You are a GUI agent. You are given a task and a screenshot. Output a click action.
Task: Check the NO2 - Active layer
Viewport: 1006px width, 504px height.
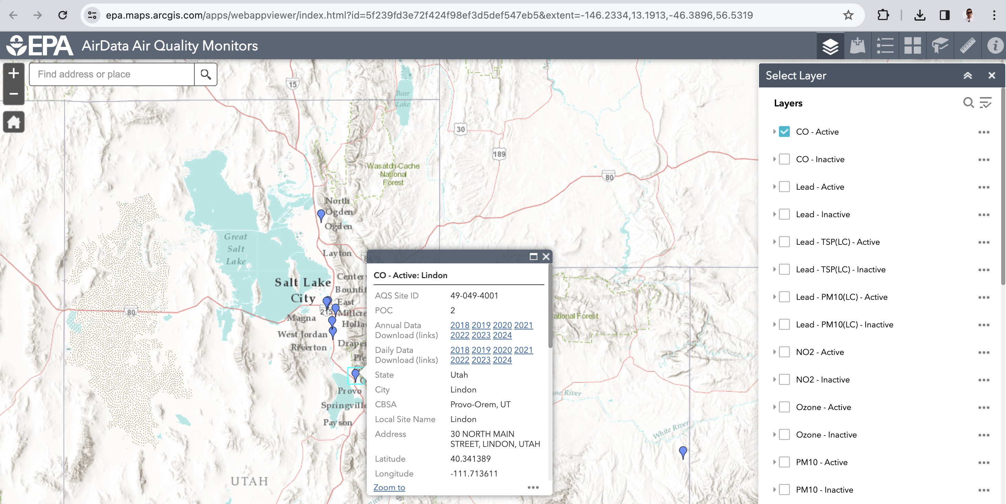click(x=784, y=351)
